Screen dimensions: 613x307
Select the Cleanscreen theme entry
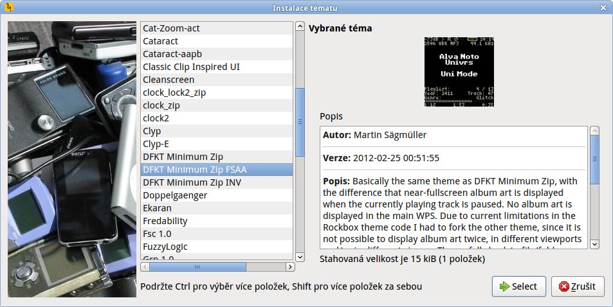click(x=217, y=80)
